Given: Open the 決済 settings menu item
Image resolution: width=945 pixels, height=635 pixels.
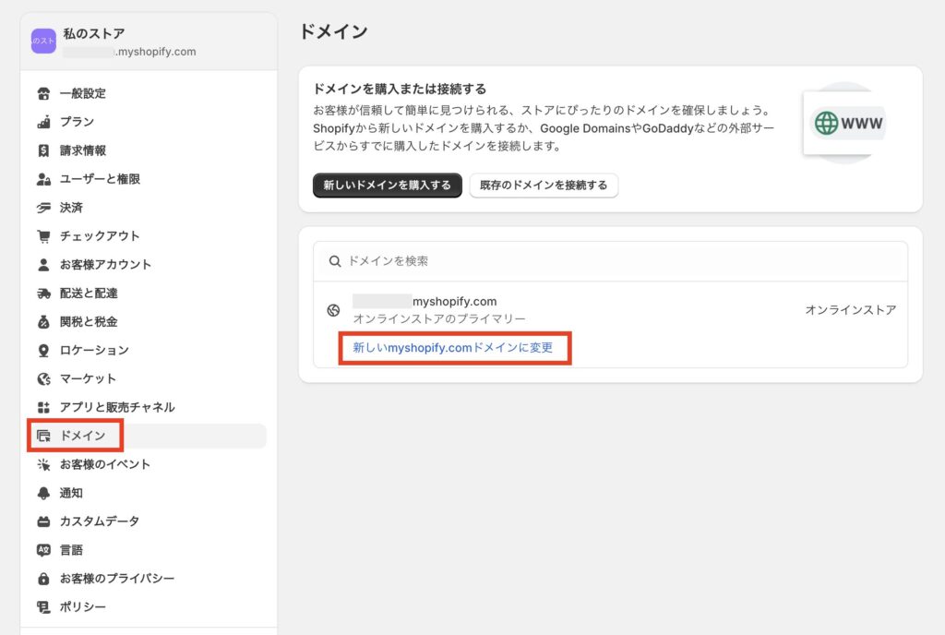Looking at the screenshot, I should pos(72,208).
